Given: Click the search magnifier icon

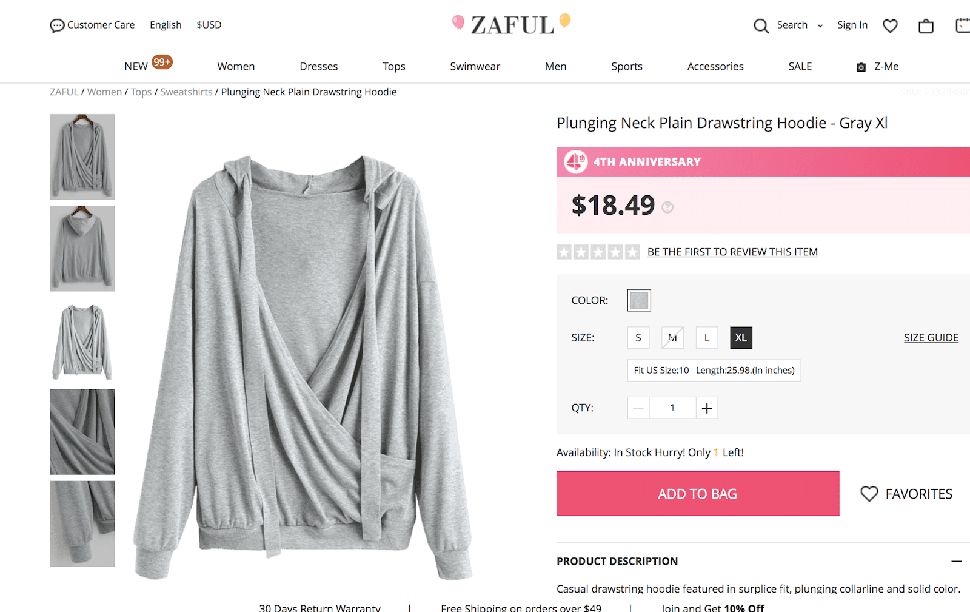Looking at the screenshot, I should [x=761, y=25].
